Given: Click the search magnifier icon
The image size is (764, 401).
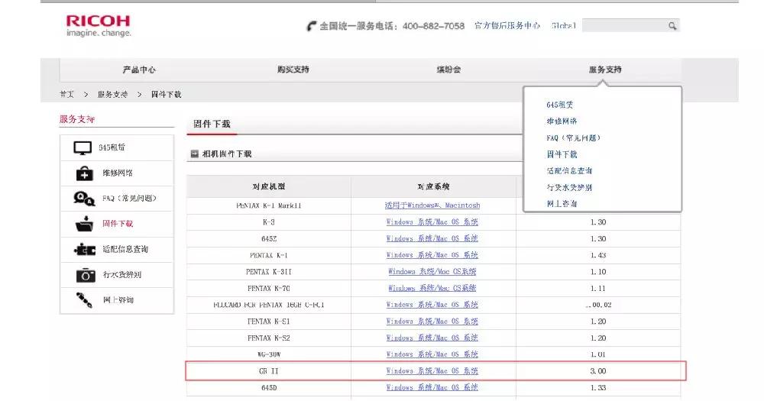Looking at the screenshot, I should pyautogui.click(x=672, y=26).
